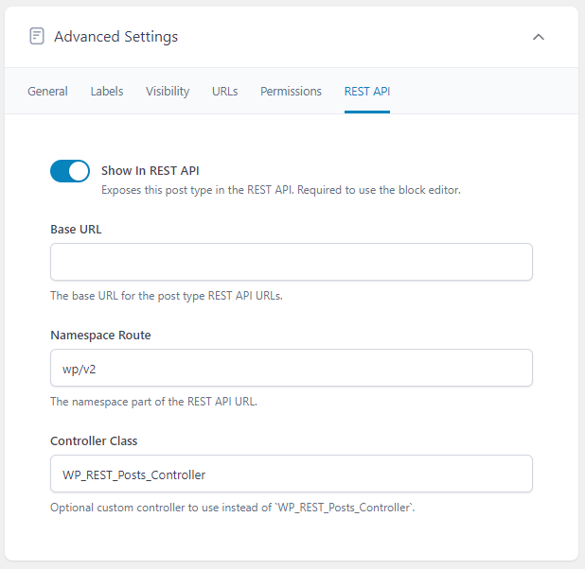
Task: Switch to the General tab
Action: [x=47, y=92]
